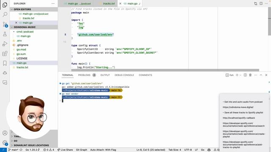Expand SonarLint Issue Locations section
271x152 pixels.
point(34,145)
